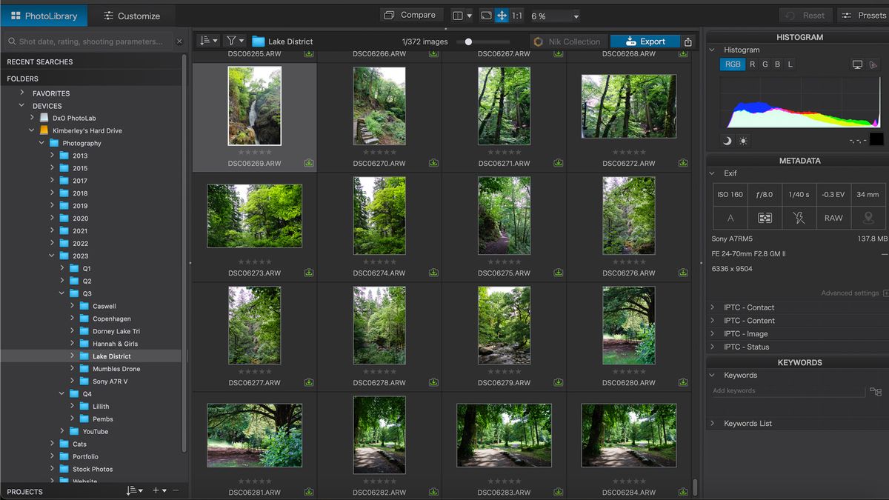Click the Export button
889x500 pixels.
point(645,41)
